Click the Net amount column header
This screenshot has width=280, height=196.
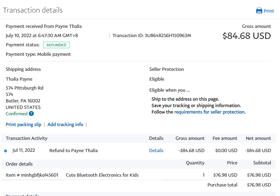(258, 138)
